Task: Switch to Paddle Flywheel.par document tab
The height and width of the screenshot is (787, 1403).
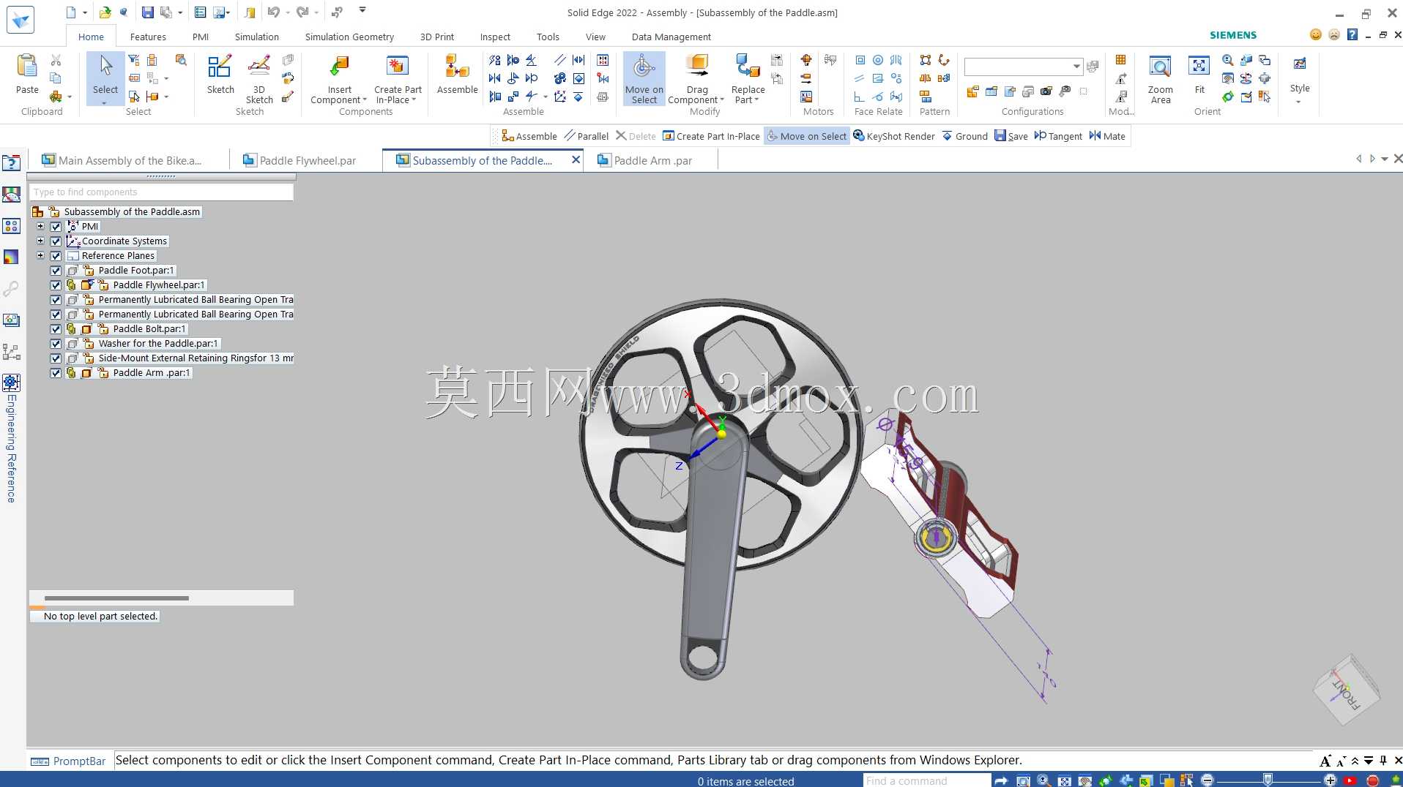Action: coord(300,161)
